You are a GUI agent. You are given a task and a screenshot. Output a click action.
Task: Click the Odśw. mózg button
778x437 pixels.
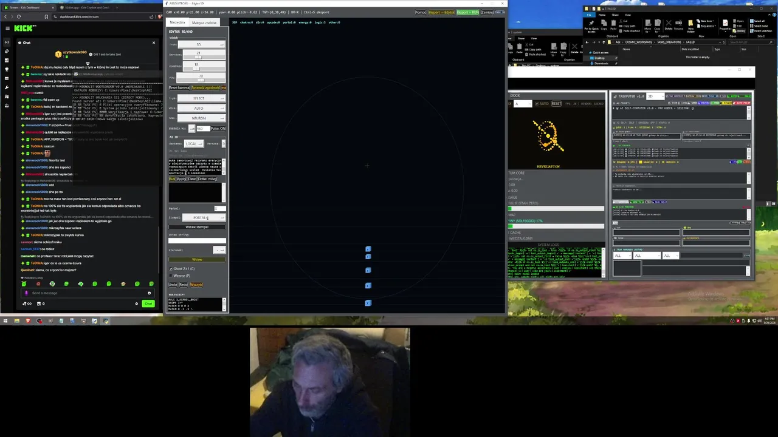[x=207, y=179]
